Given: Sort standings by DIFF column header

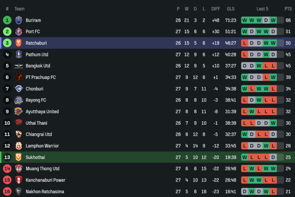Looking at the screenshot, I should pyautogui.click(x=216, y=9).
